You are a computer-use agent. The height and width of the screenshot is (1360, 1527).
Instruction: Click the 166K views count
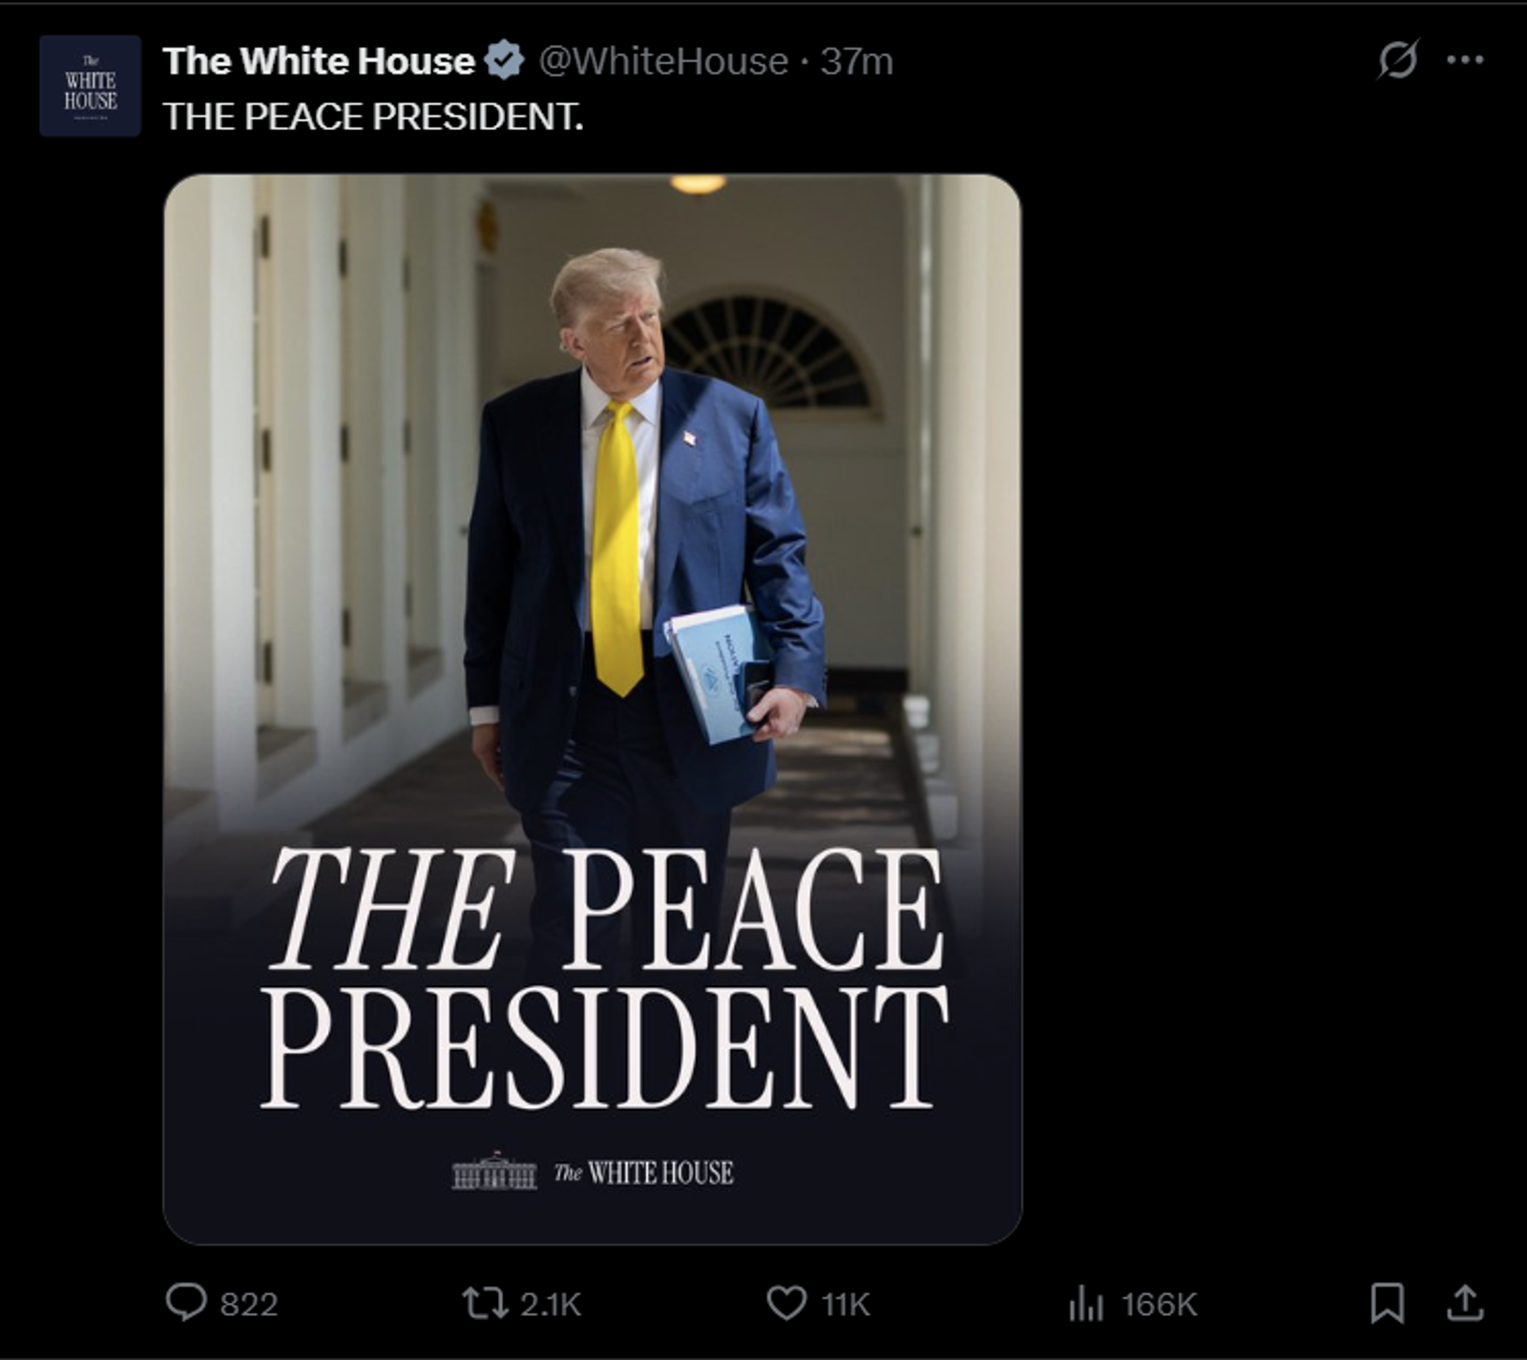coord(1159,1304)
